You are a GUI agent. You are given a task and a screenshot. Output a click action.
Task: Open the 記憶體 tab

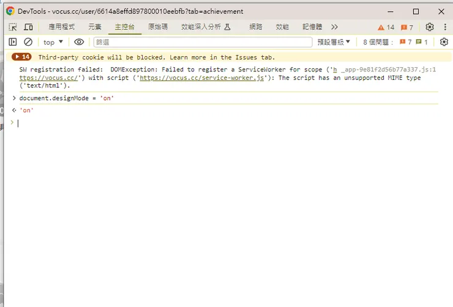[312, 27]
